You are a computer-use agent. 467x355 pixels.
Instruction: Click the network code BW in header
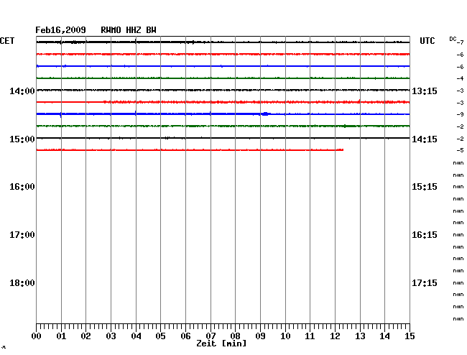(151, 30)
